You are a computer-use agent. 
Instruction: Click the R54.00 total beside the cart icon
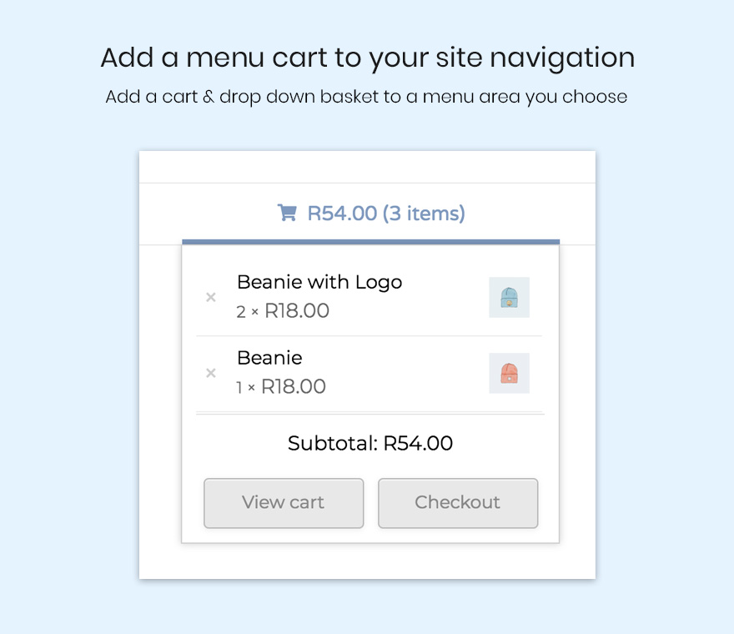point(342,214)
